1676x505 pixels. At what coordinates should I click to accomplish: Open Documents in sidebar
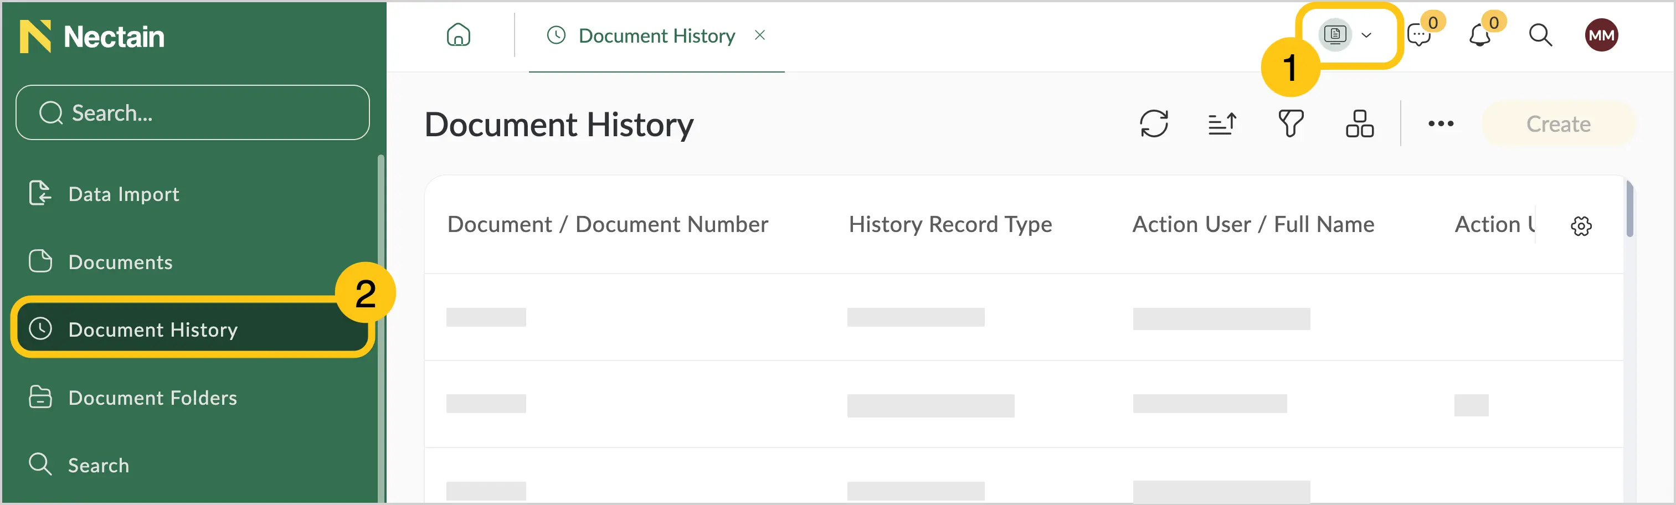click(193, 261)
